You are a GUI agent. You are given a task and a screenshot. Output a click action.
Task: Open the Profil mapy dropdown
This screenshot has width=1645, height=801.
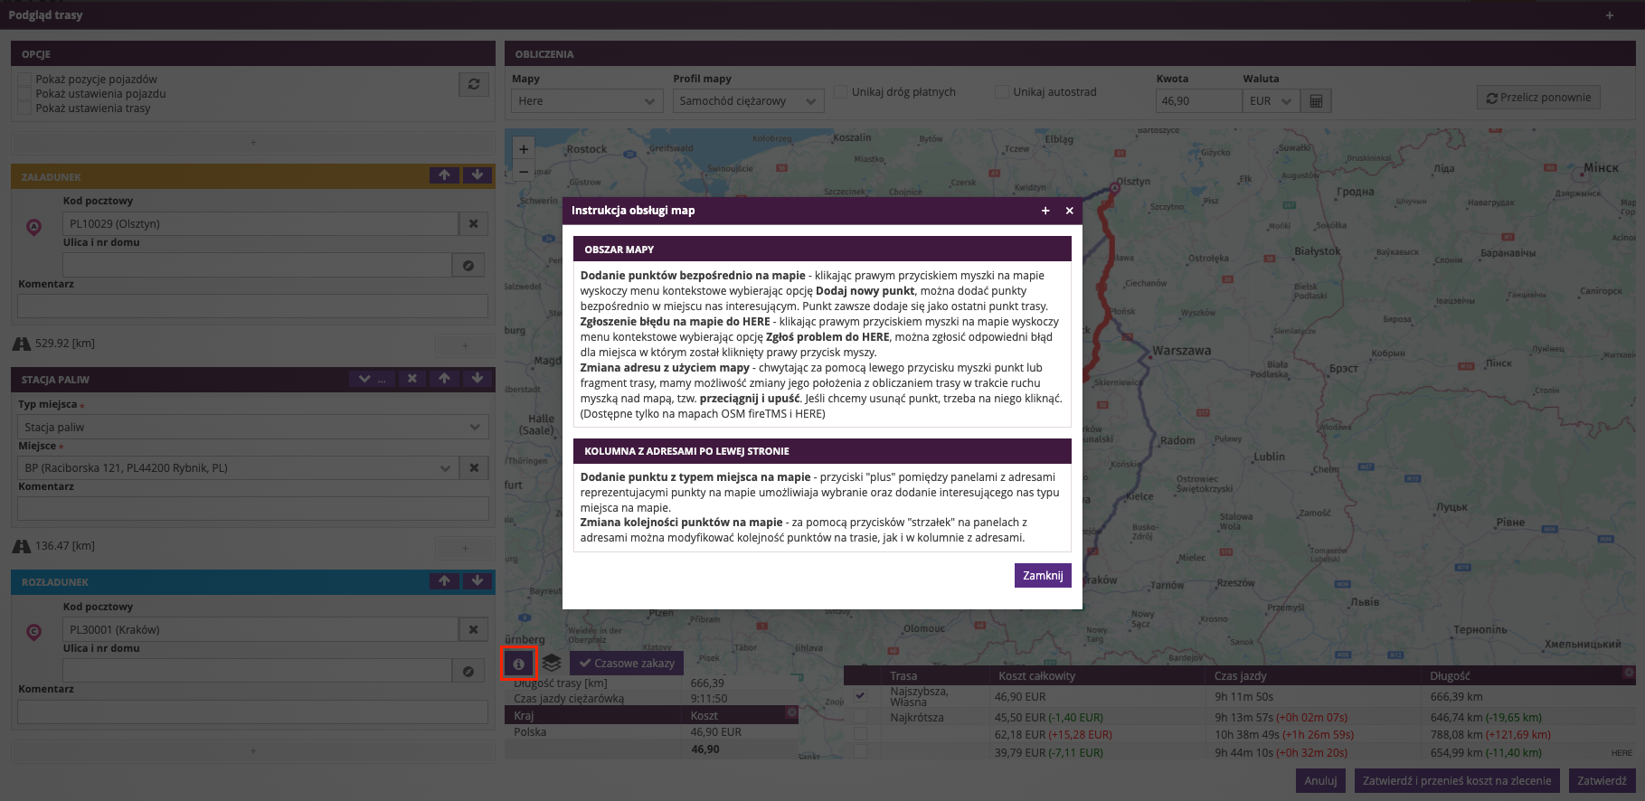[x=748, y=101]
